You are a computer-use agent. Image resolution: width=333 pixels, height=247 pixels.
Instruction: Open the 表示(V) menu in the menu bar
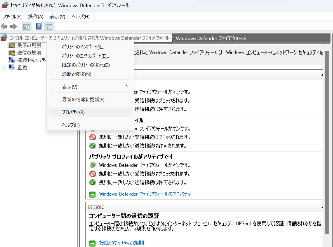click(x=57, y=16)
